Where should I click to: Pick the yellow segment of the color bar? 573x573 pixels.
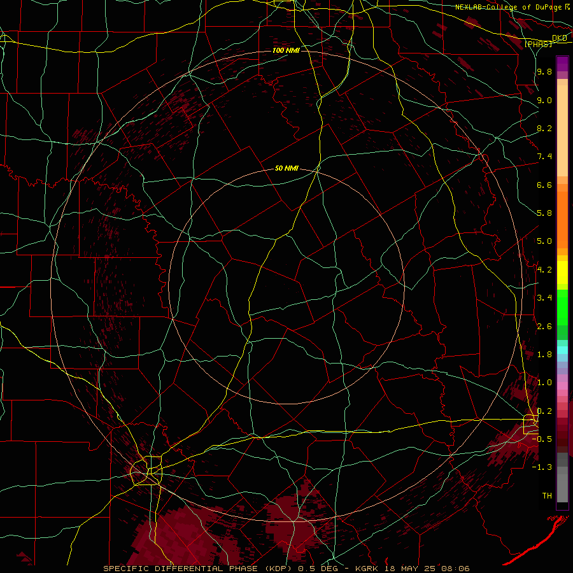click(x=562, y=272)
